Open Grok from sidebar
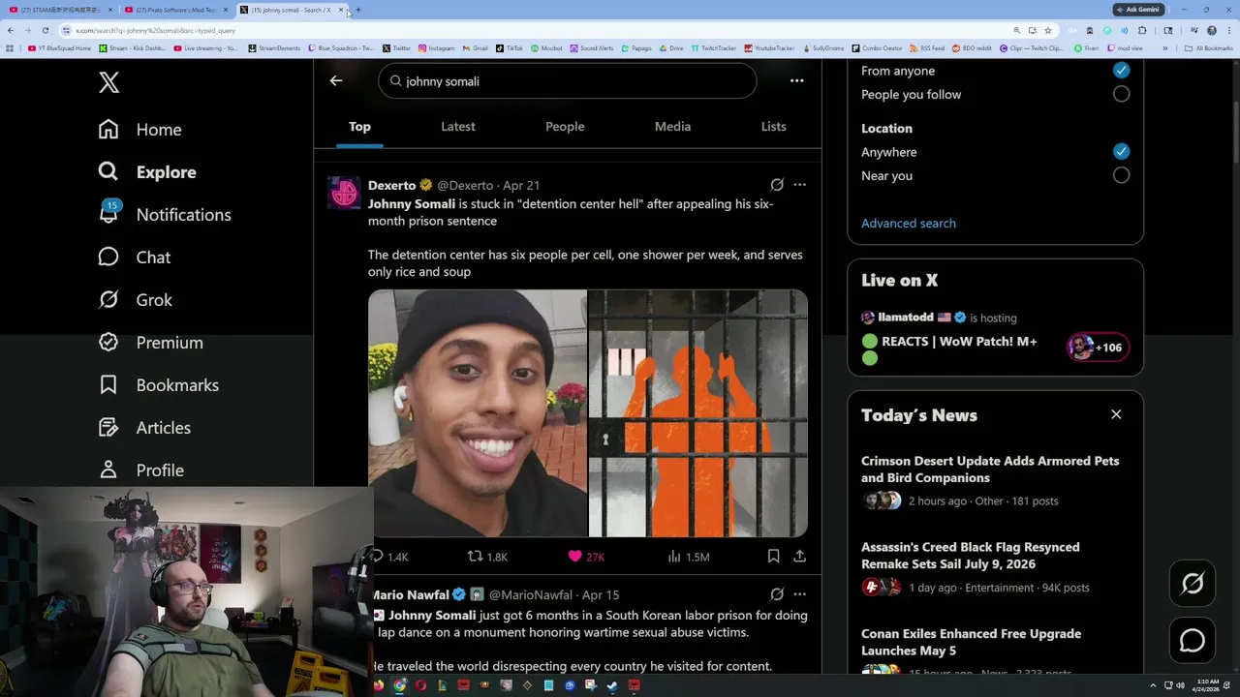Screen dimensions: 1240x697 click(135, 300)
